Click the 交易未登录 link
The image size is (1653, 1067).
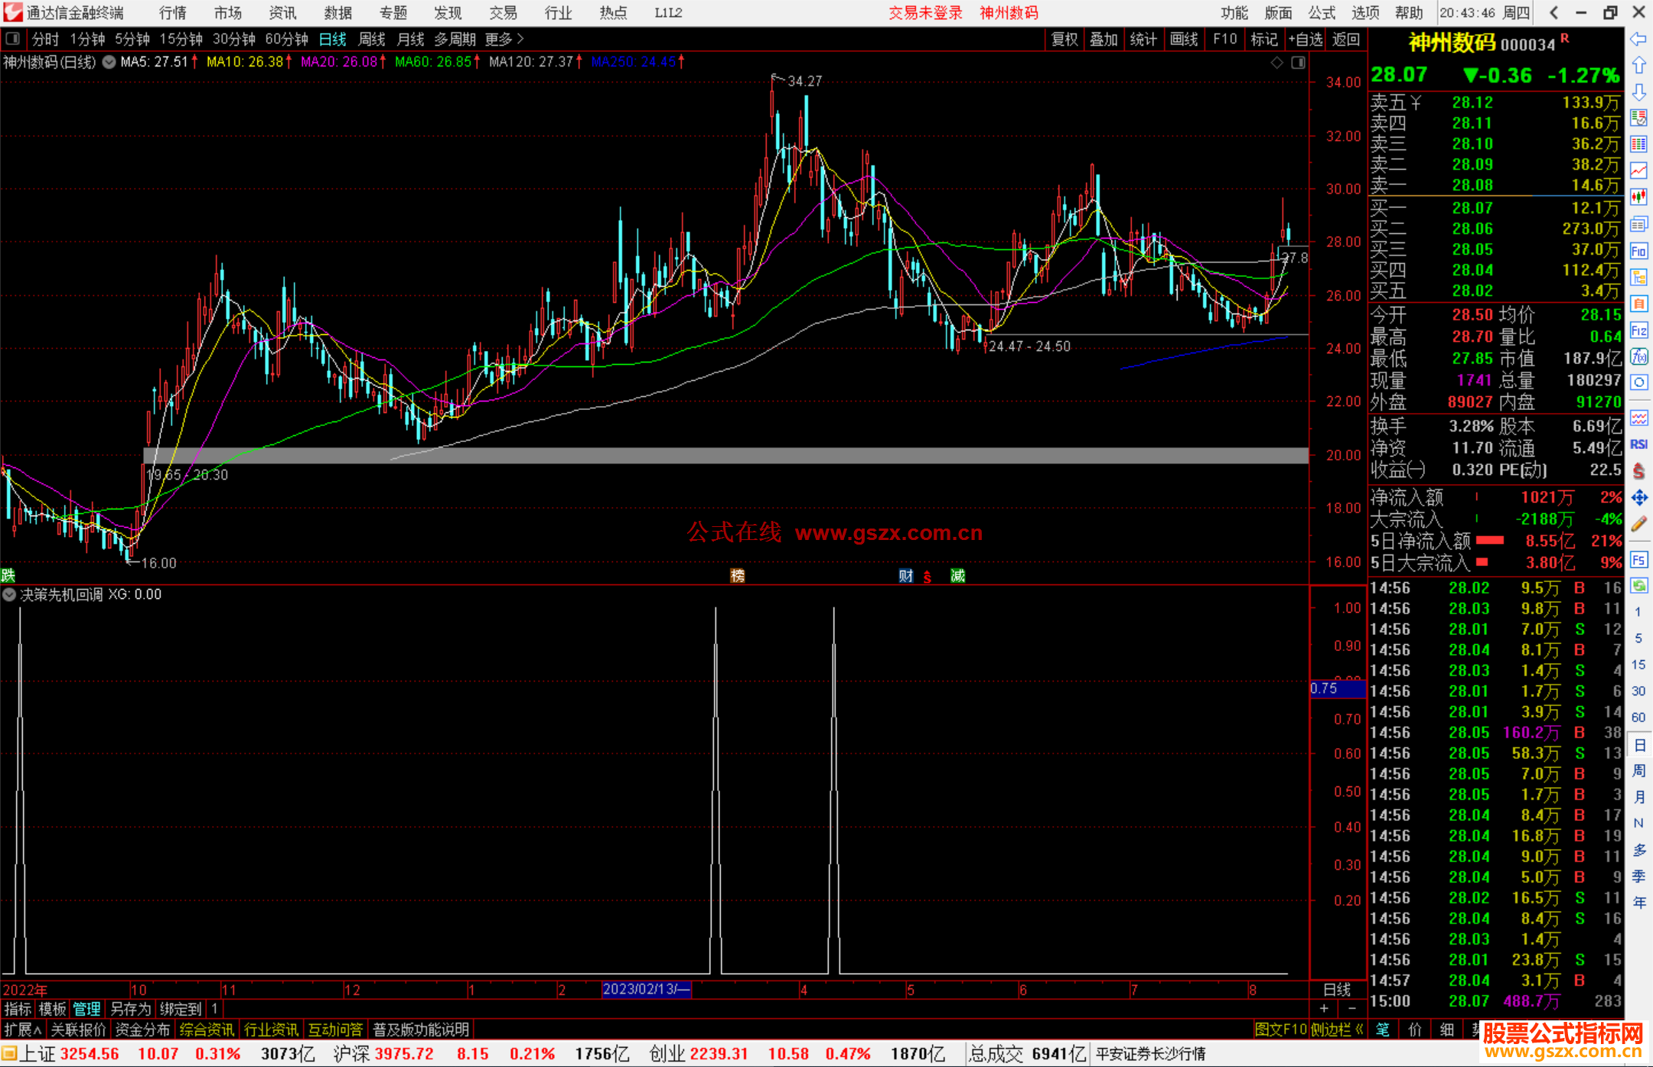pos(925,13)
